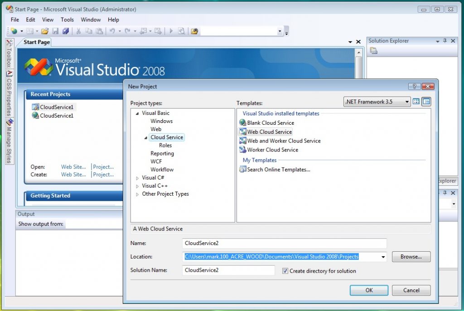Switch templates to large icons view
464x311 pixels.
coord(416,102)
